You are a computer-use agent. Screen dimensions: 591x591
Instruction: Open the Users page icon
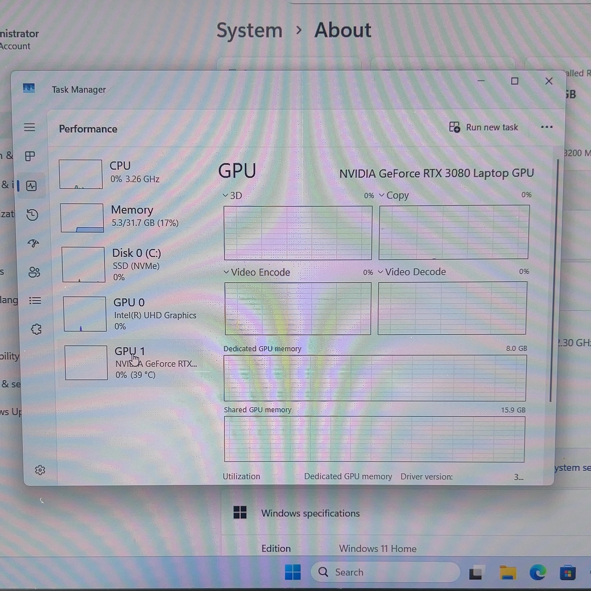coord(34,272)
